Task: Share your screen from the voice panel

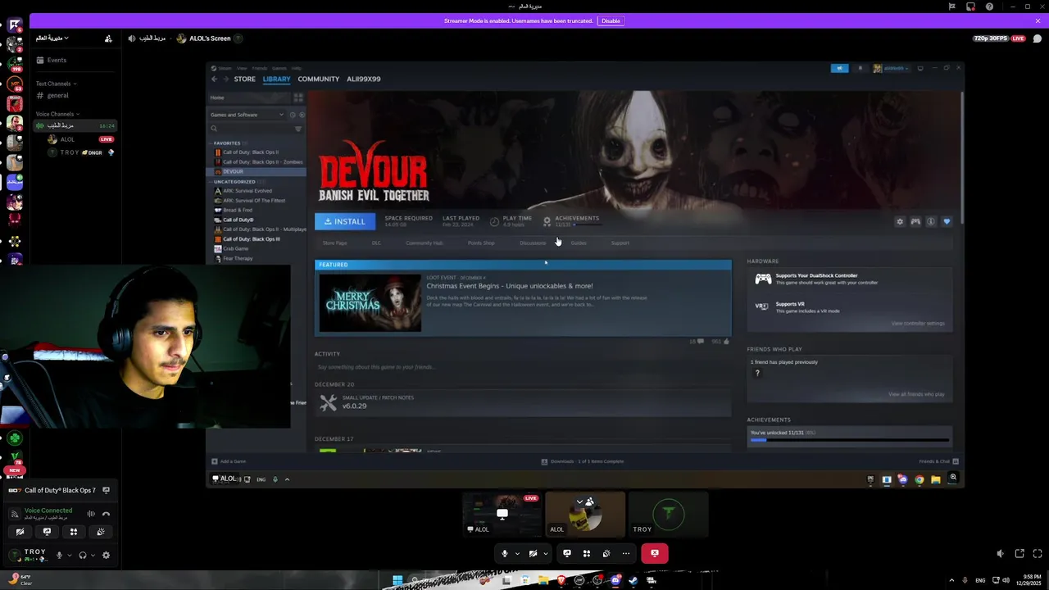Action: pos(47,532)
